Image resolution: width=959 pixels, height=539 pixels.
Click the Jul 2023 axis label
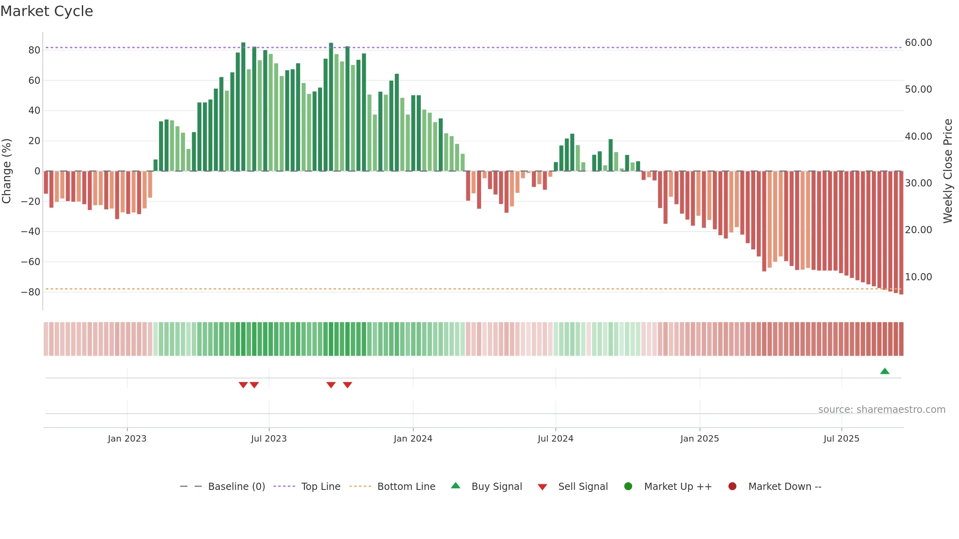click(x=269, y=438)
